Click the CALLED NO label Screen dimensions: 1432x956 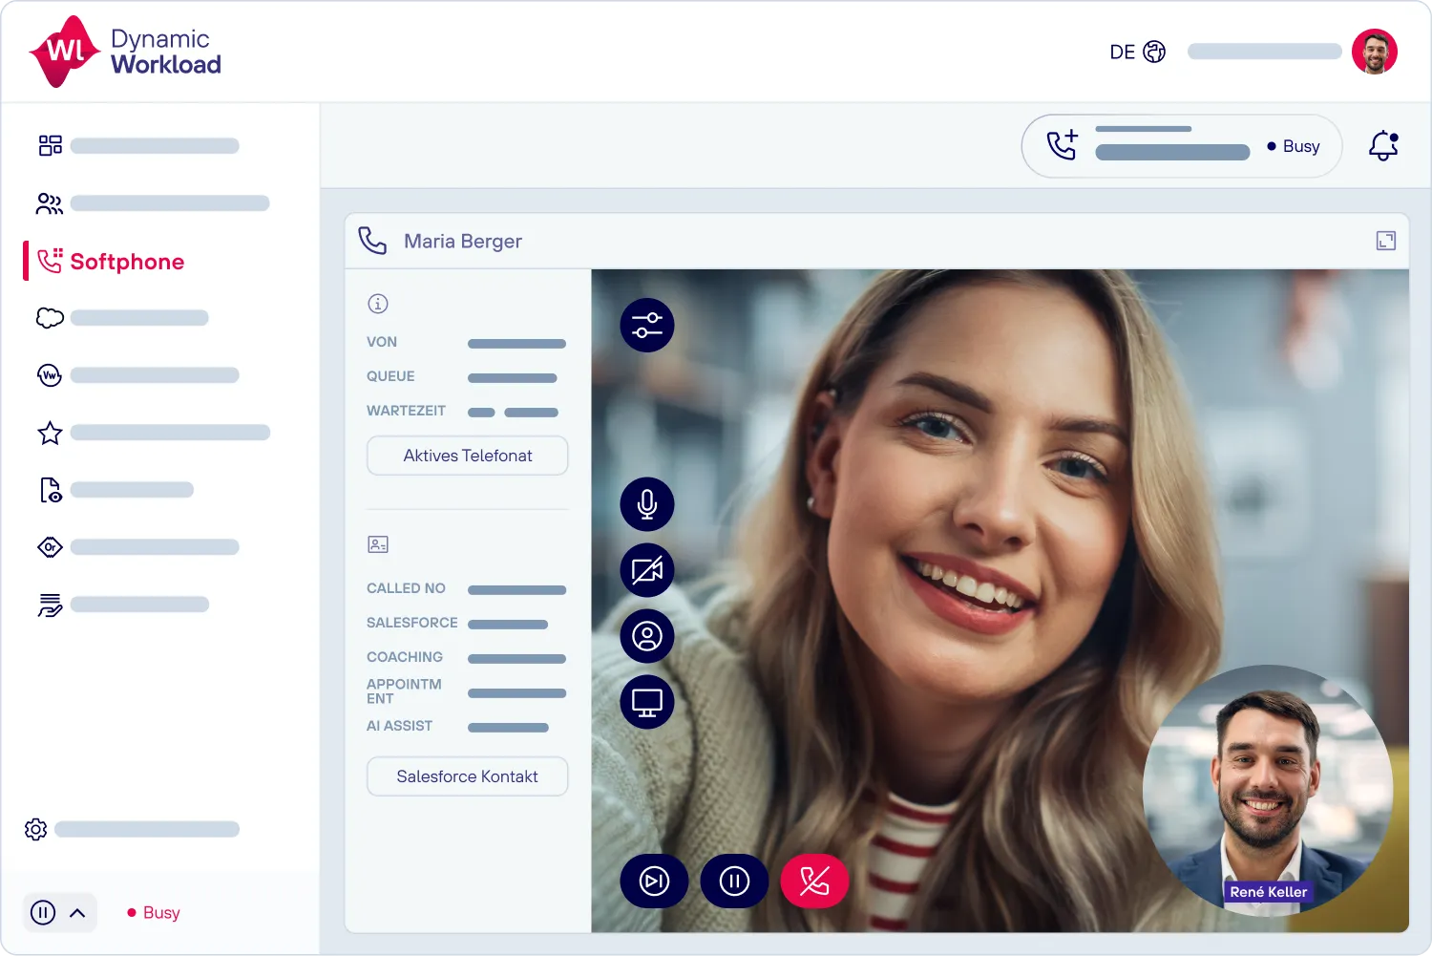[406, 588]
